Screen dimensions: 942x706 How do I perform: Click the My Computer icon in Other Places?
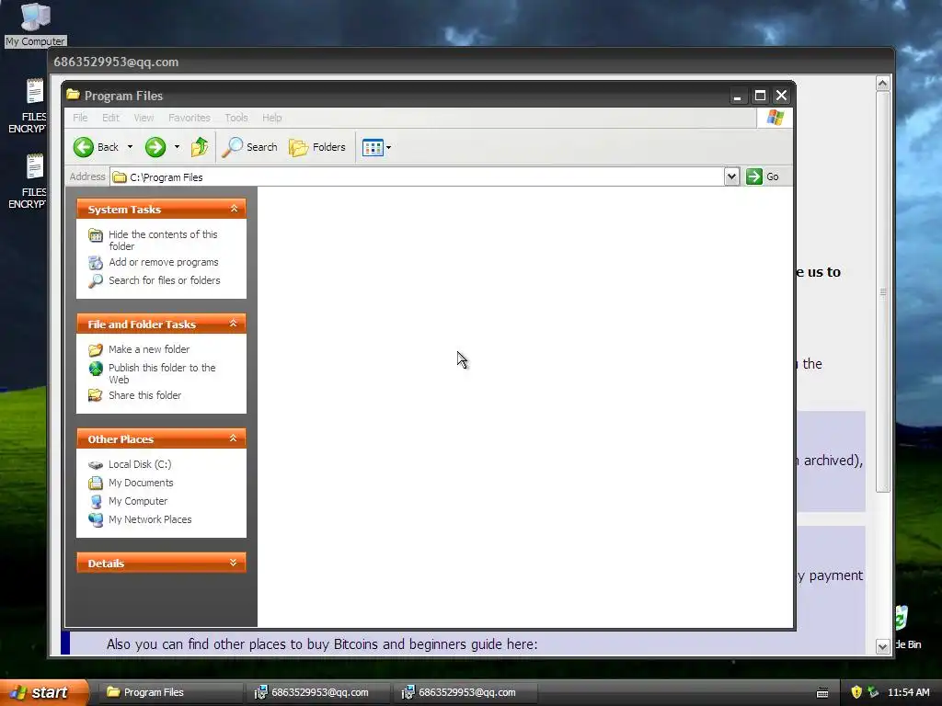click(x=96, y=501)
